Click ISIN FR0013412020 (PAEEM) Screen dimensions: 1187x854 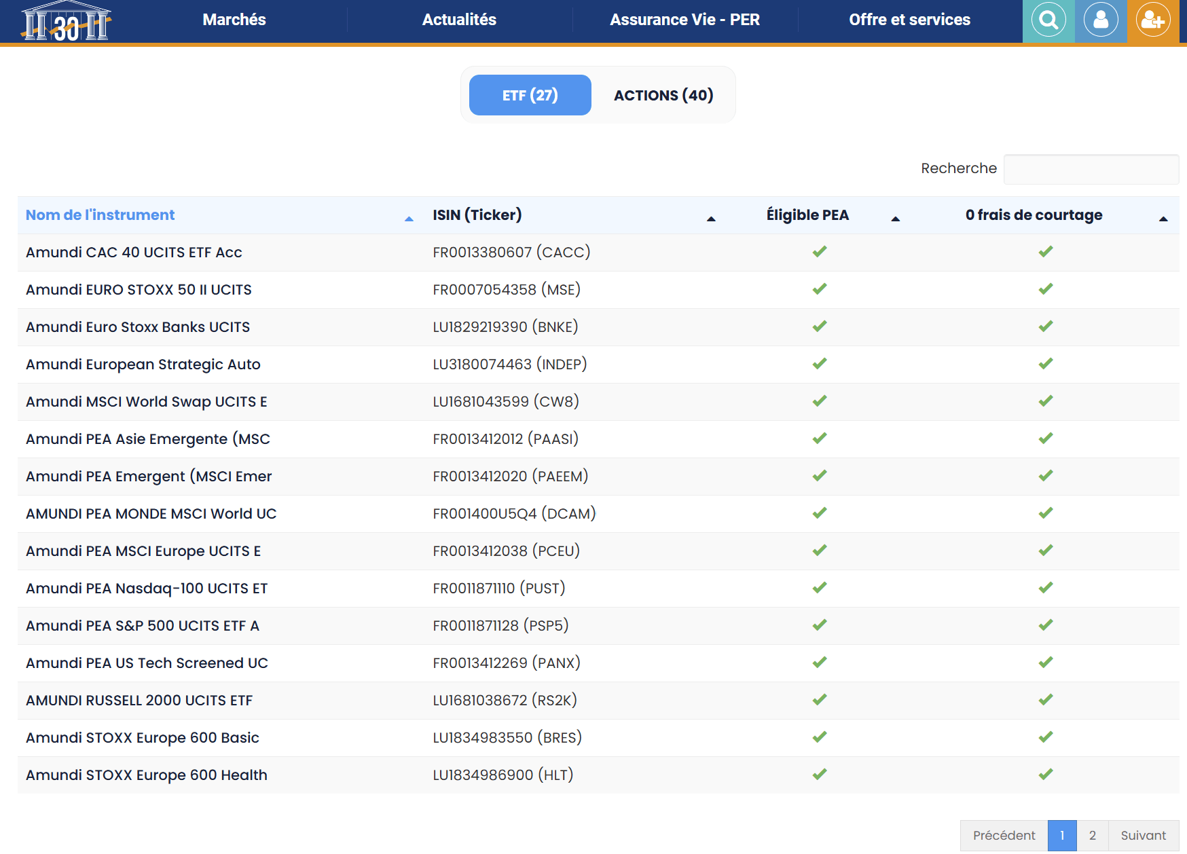[x=511, y=477]
